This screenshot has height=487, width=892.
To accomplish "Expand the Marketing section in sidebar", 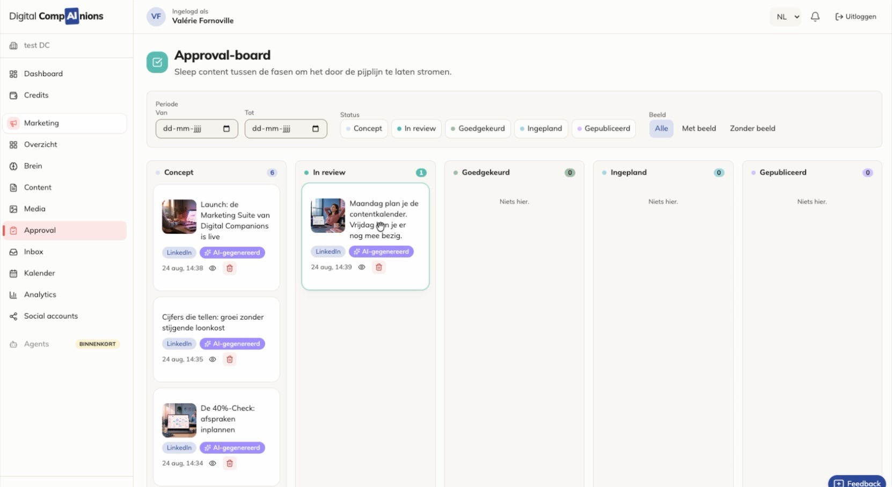I will coord(65,123).
